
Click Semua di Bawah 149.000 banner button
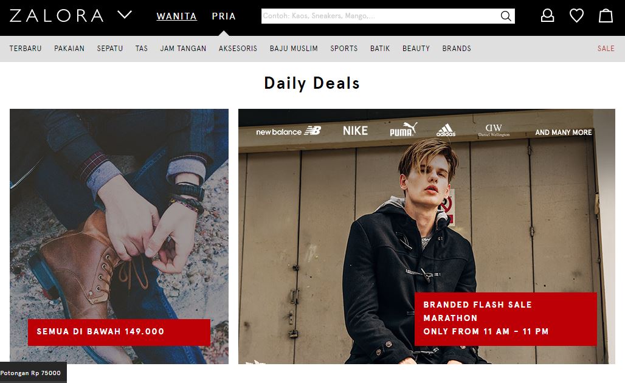[x=119, y=332]
